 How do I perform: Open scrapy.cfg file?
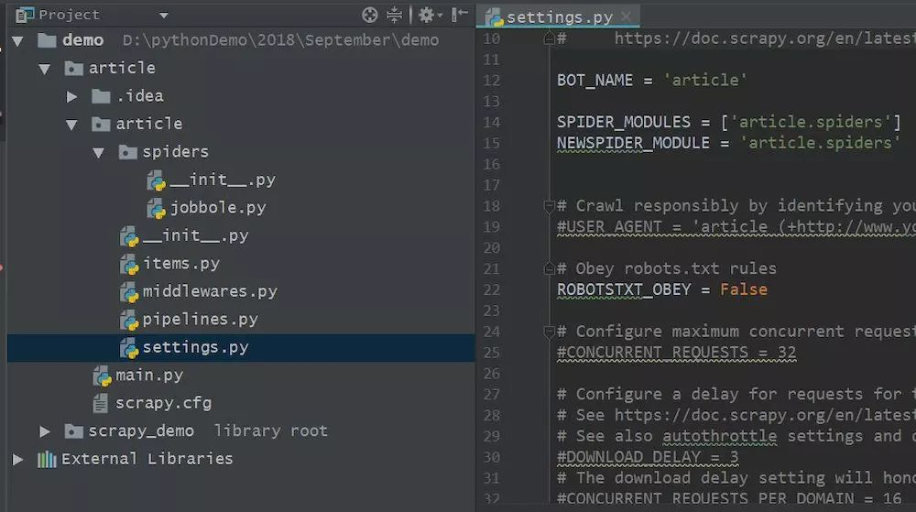(x=163, y=403)
